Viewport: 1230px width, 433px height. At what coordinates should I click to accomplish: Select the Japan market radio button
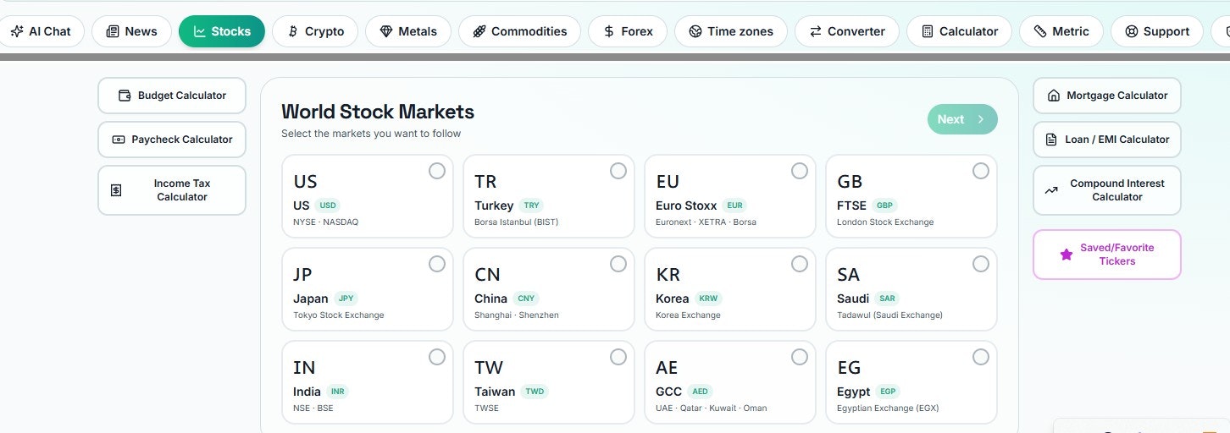437,264
